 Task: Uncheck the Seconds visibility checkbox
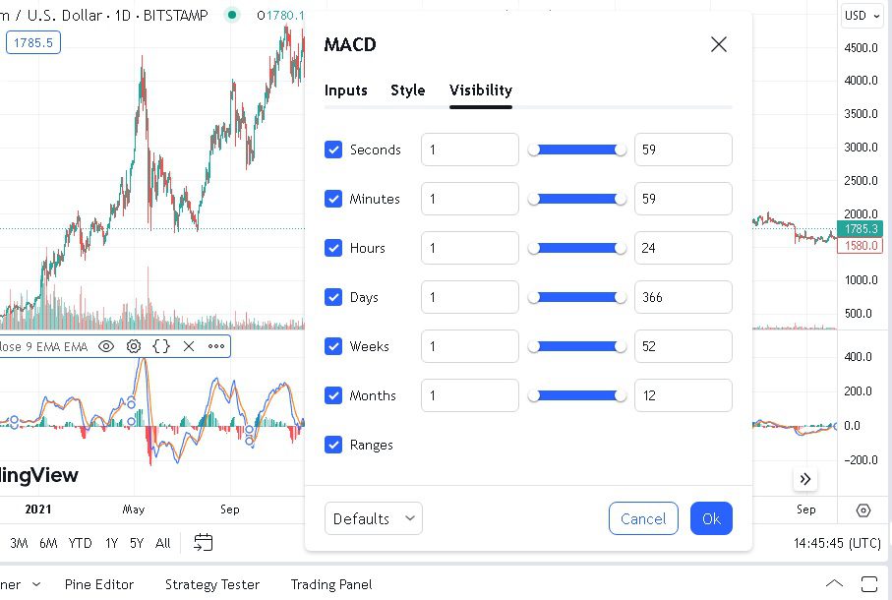[x=333, y=150]
